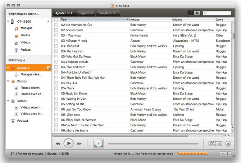Select the track 06-Black Smif-N-Wesson
The width and height of the screenshot is (241, 163).
78,120
